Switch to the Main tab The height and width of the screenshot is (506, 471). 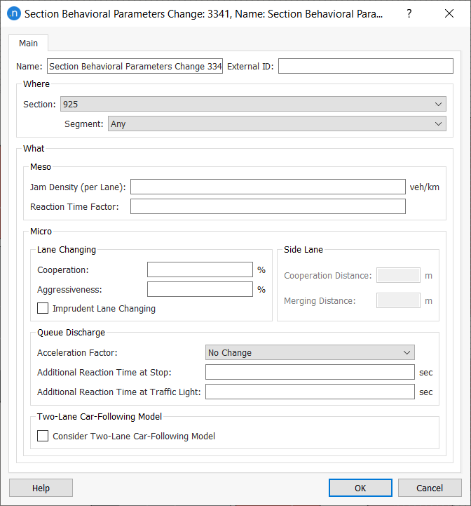tap(28, 44)
